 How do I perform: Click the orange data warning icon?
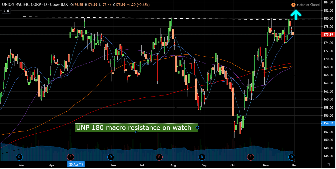point(293,5)
